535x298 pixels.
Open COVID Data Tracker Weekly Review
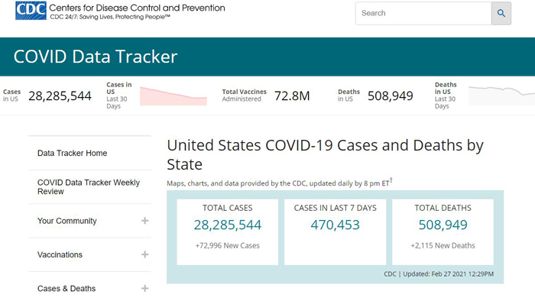click(89, 187)
